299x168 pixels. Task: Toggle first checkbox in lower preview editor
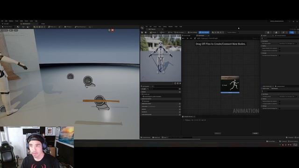(x=280, y=101)
